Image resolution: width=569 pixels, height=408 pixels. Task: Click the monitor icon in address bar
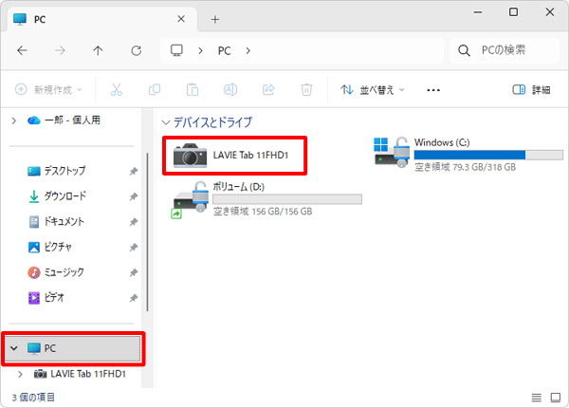tap(176, 50)
